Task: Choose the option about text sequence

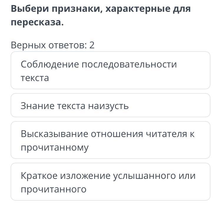Action: tap(111, 70)
